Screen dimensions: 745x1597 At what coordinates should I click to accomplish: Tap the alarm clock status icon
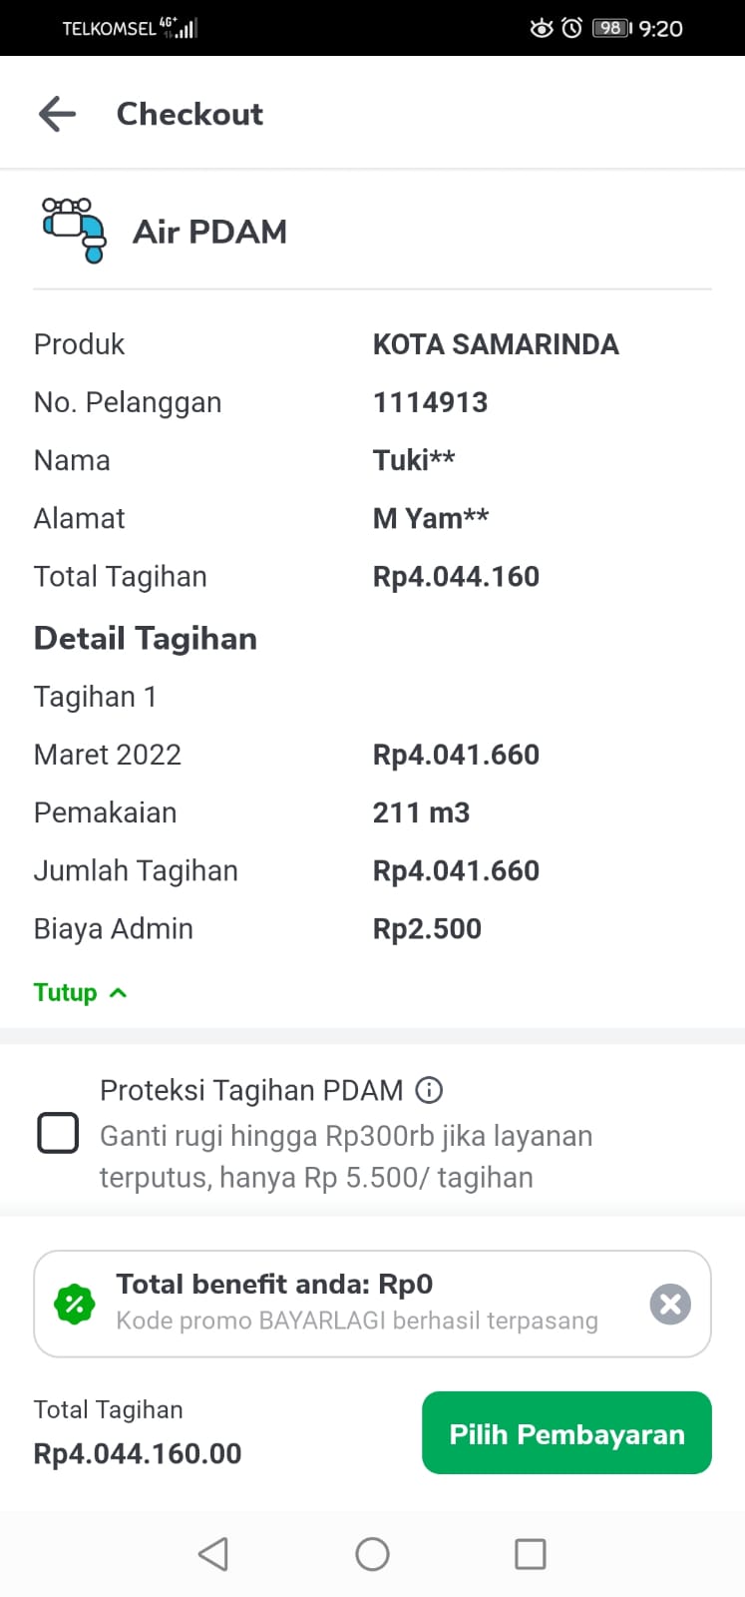point(572,28)
